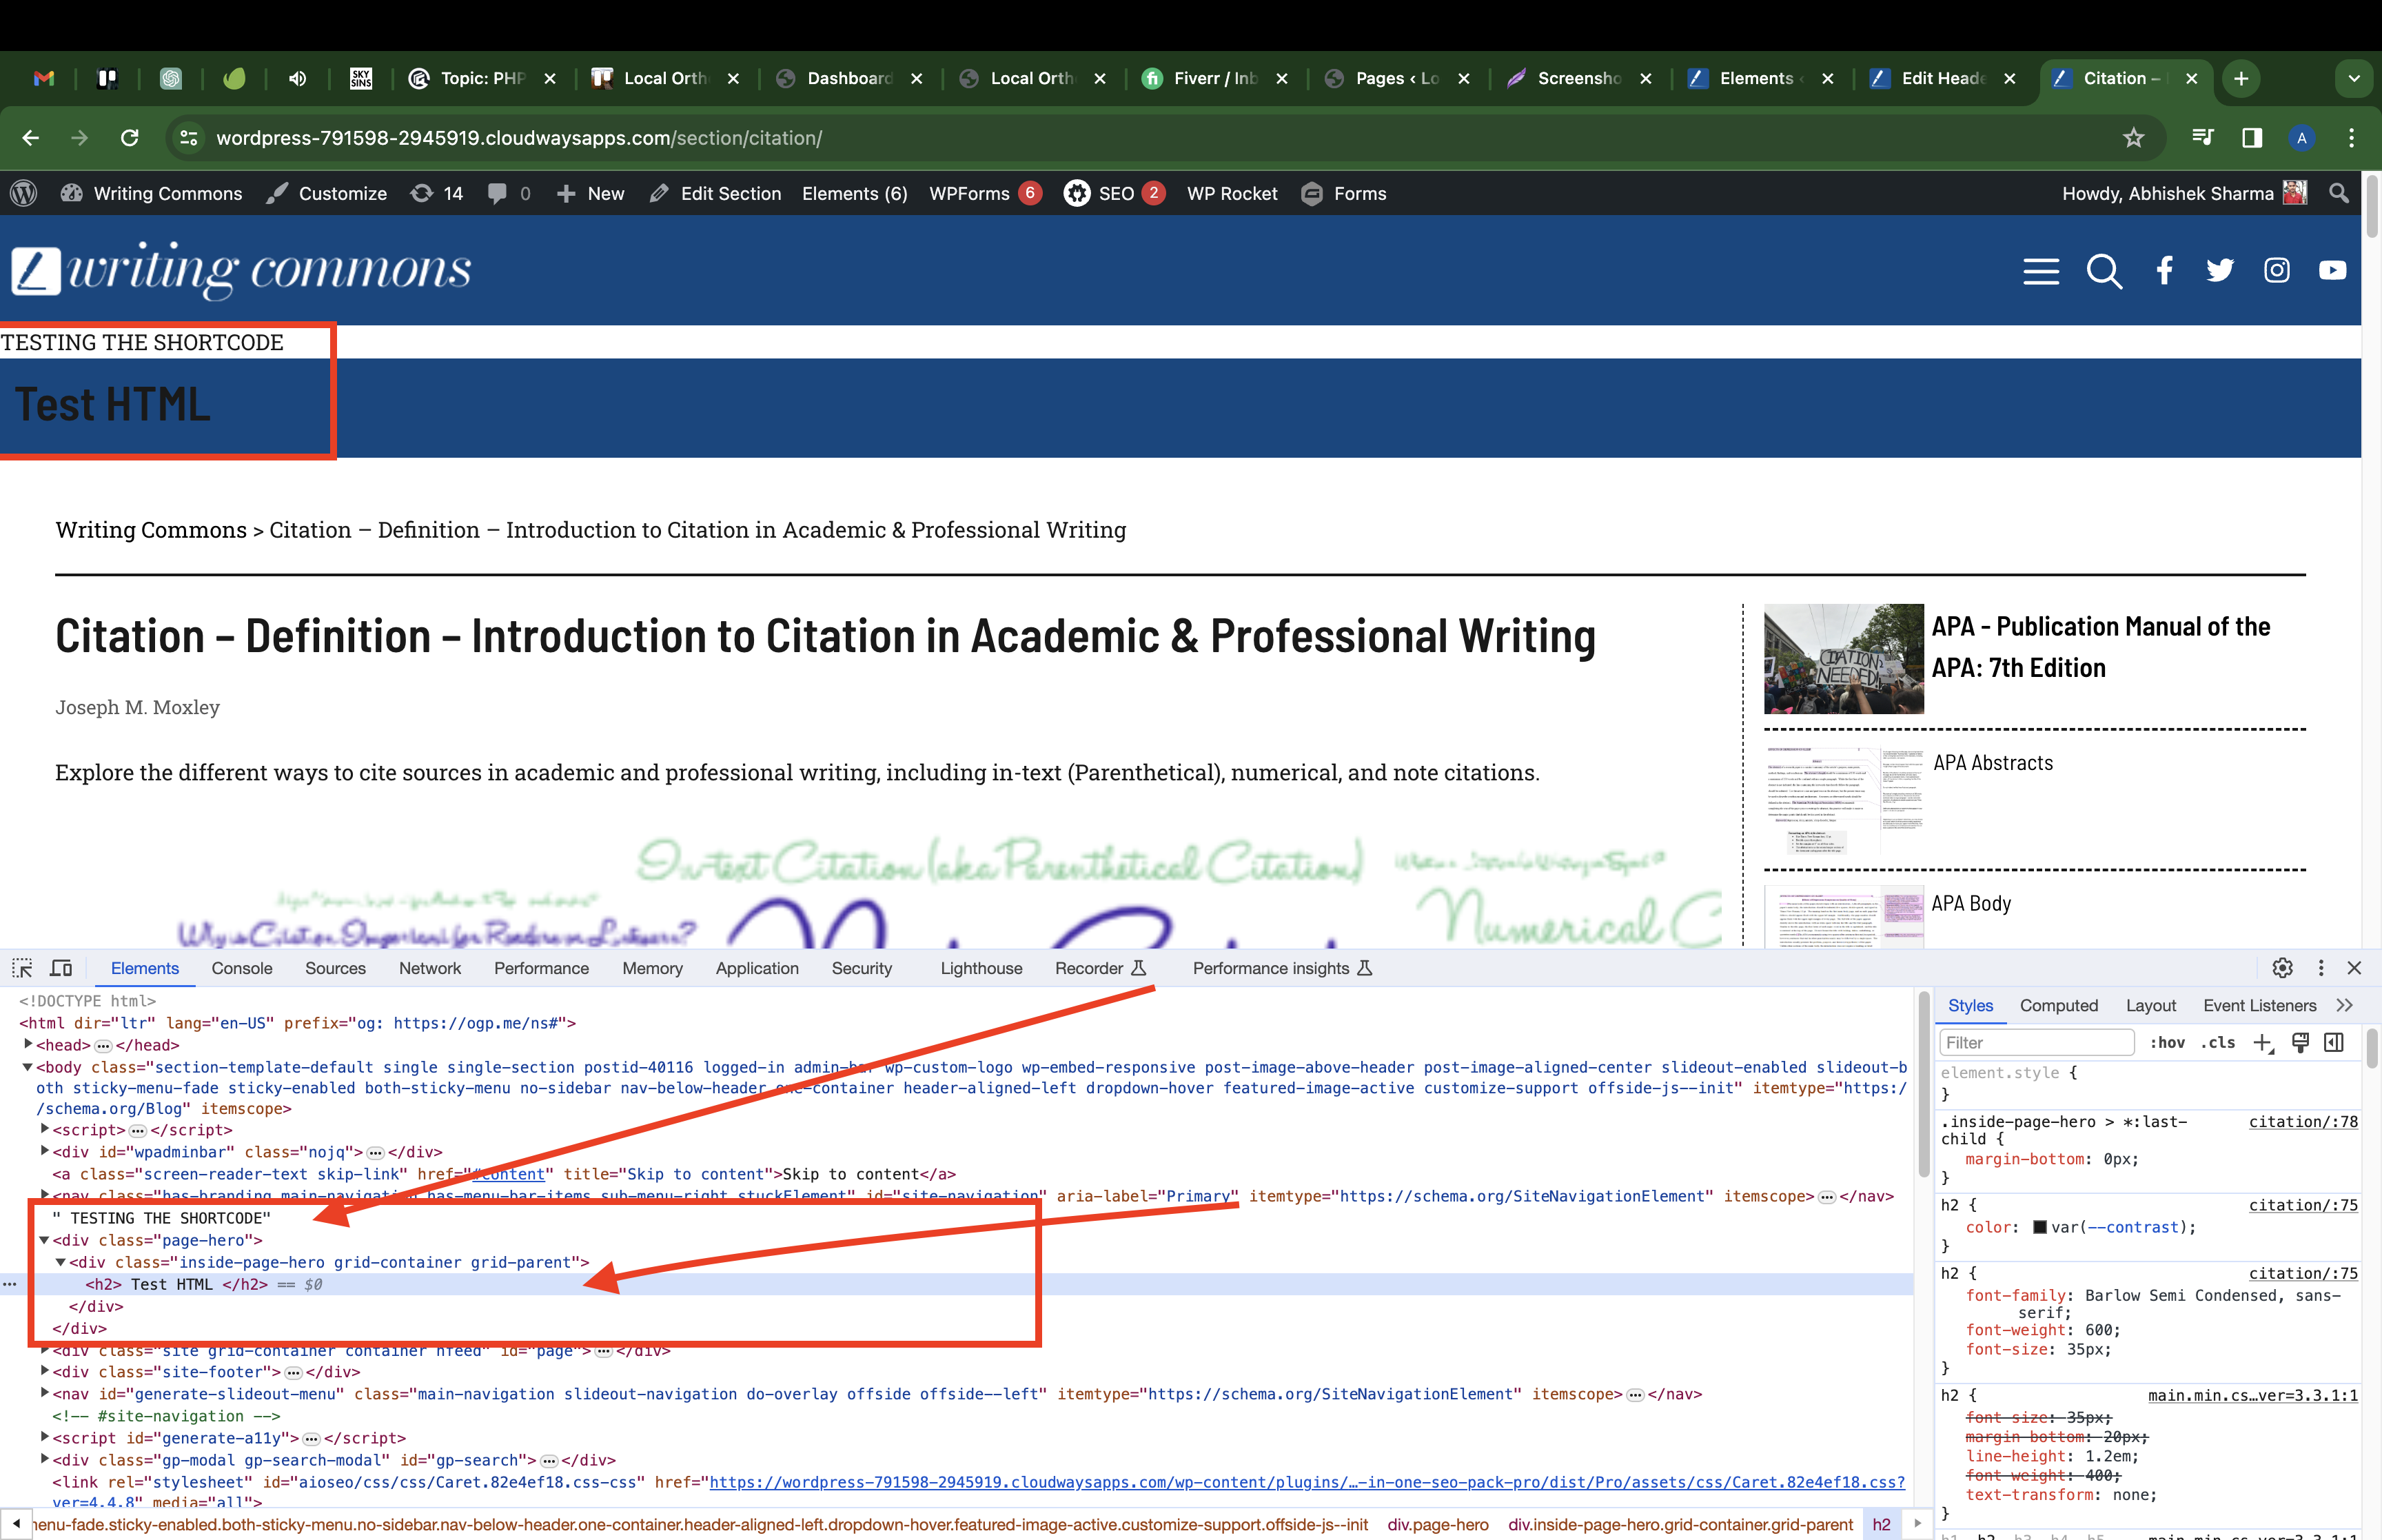Open Chrome three-dot menu
This screenshot has height=1540, width=2382.
[x=2351, y=138]
